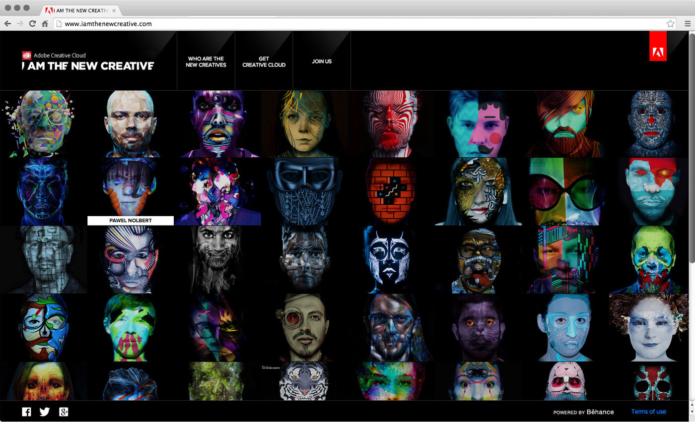The image size is (695, 422).
Task: Go to browser home page icon
Action: 45,24
